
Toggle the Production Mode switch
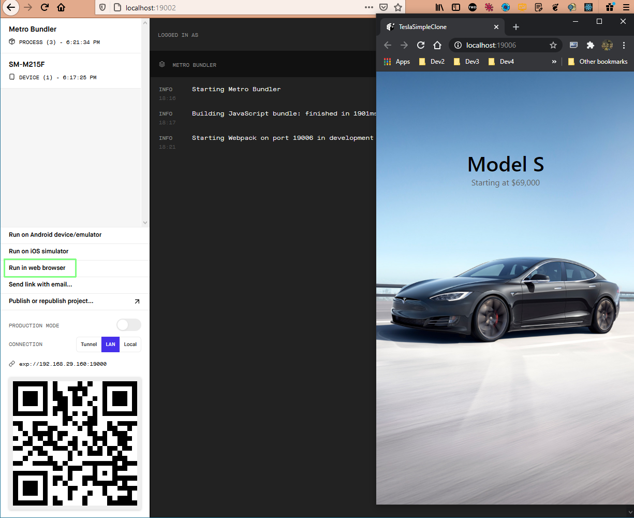128,325
